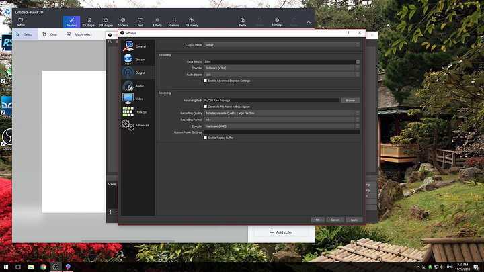Select the Brushes tool in Paint 3D
Screen dimensions: 484x272
pos(71,21)
